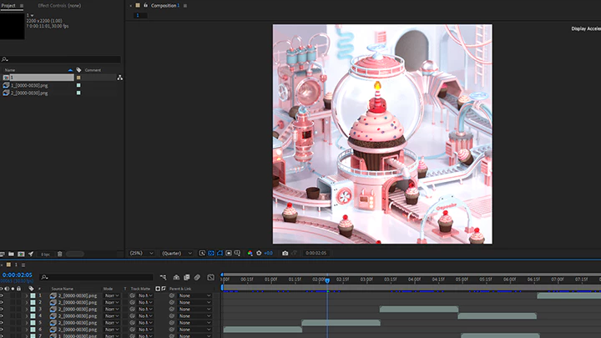This screenshot has height=338, width=601.
Task: Click the Project panel search field
Action: point(61,59)
